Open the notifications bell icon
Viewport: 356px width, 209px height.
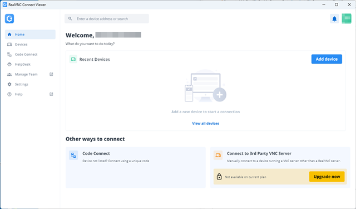(334, 18)
